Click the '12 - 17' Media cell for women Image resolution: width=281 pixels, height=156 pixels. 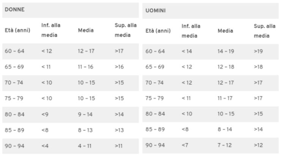[86, 51]
